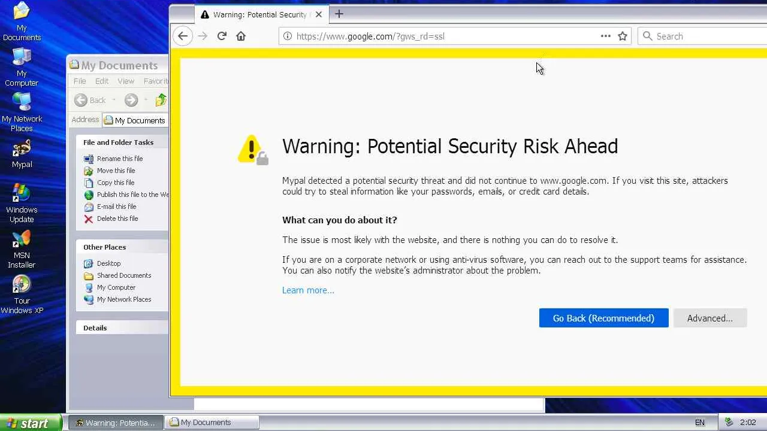
Task: Switch to My Documents taskbar button
Action: click(212, 423)
